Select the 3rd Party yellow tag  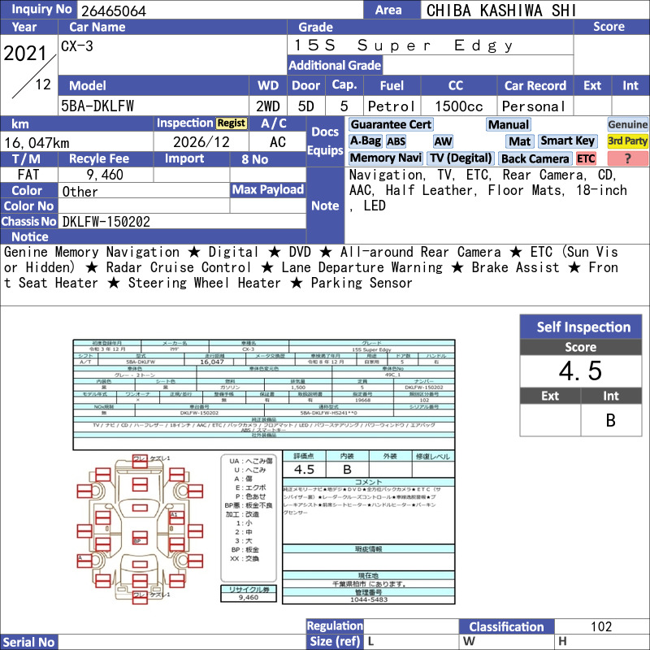point(627,141)
